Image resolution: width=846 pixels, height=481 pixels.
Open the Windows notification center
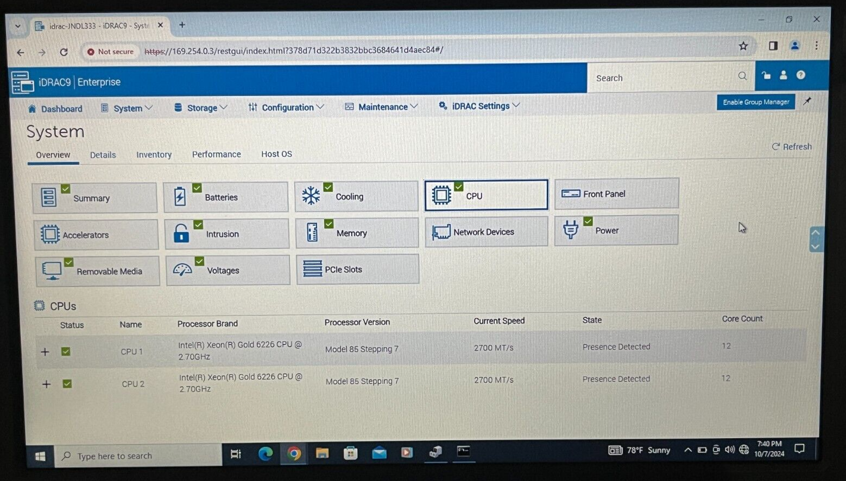click(799, 448)
